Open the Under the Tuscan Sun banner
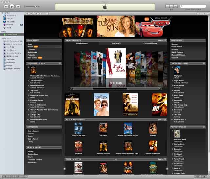Image resolution: width=210 pixels, height=179 pixels. pos(115,26)
